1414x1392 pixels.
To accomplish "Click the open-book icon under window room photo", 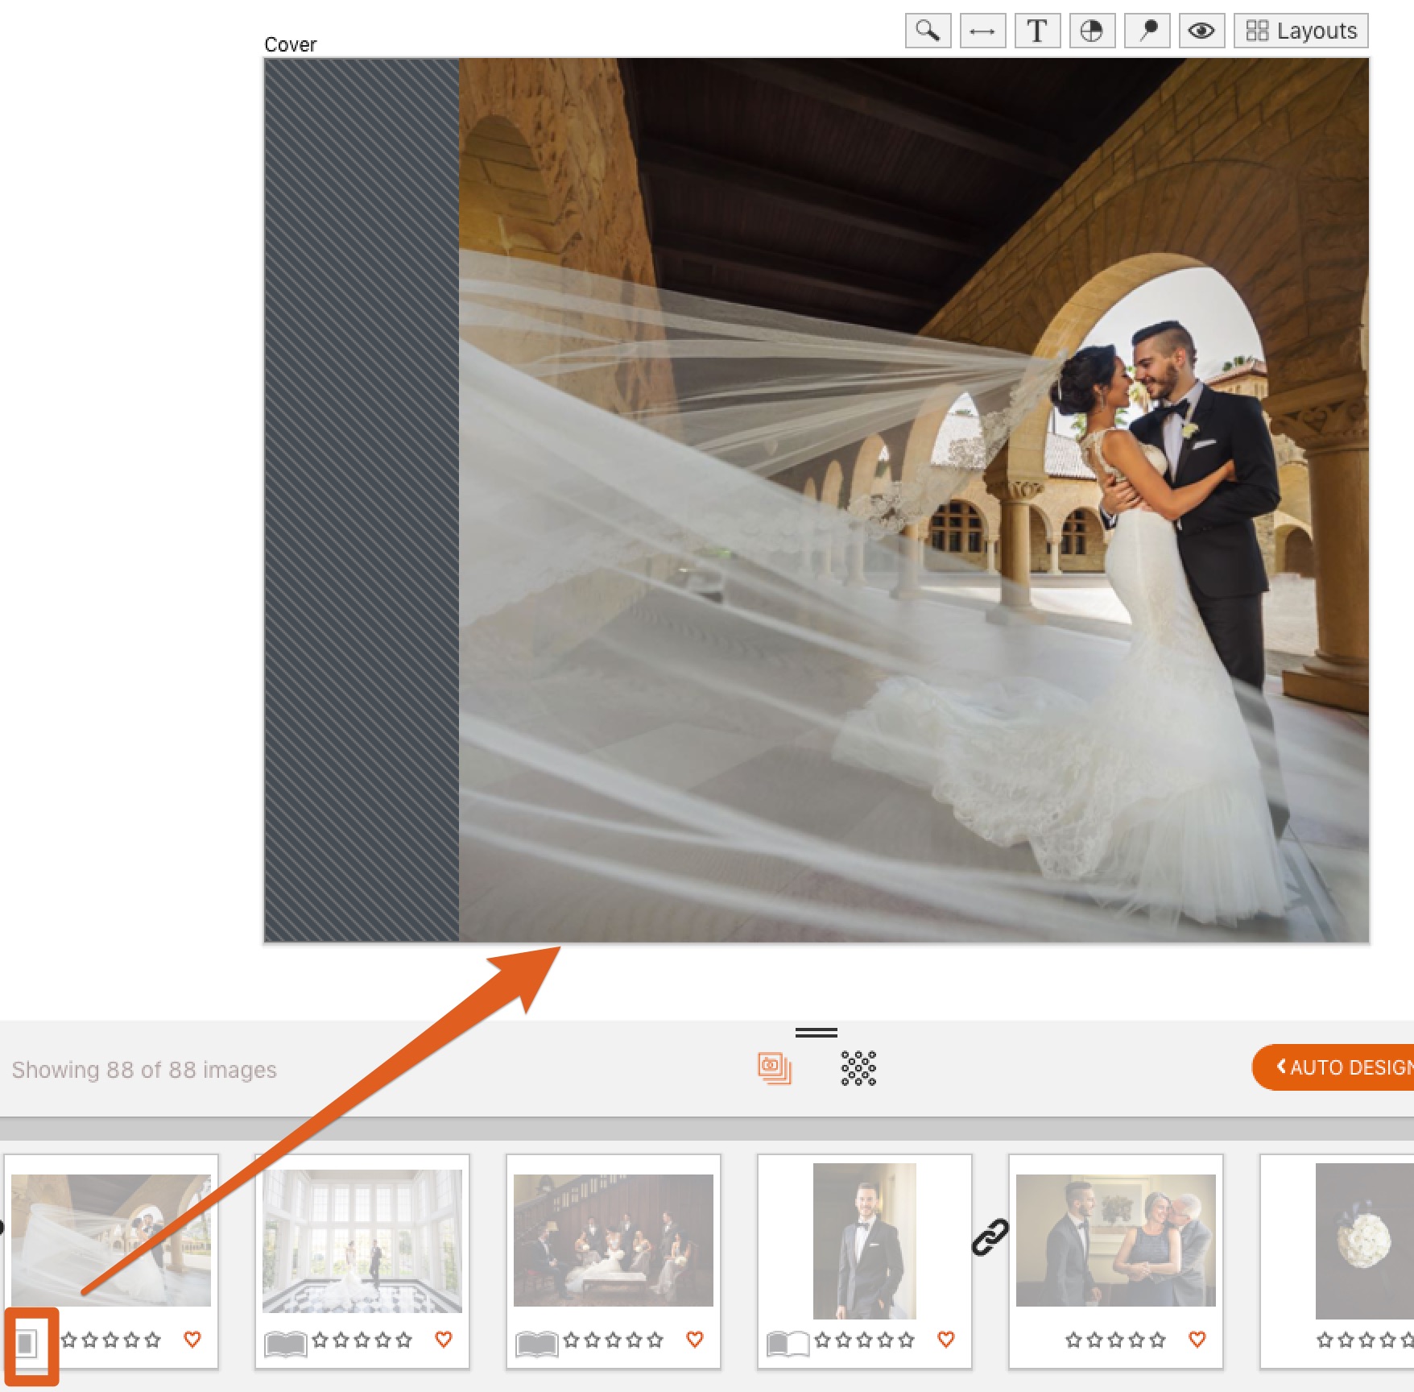I will (286, 1344).
